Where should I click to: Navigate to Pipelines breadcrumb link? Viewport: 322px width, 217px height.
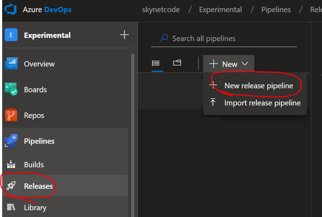tap(276, 10)
